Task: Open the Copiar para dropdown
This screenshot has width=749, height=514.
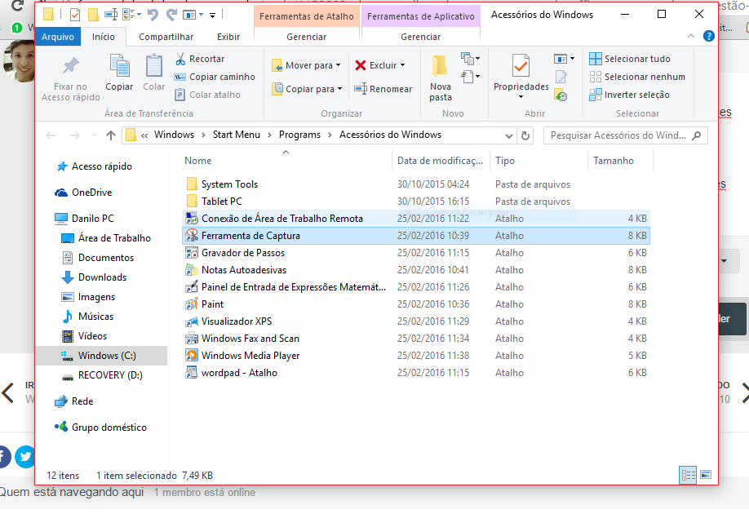Action: coord(307,89)
